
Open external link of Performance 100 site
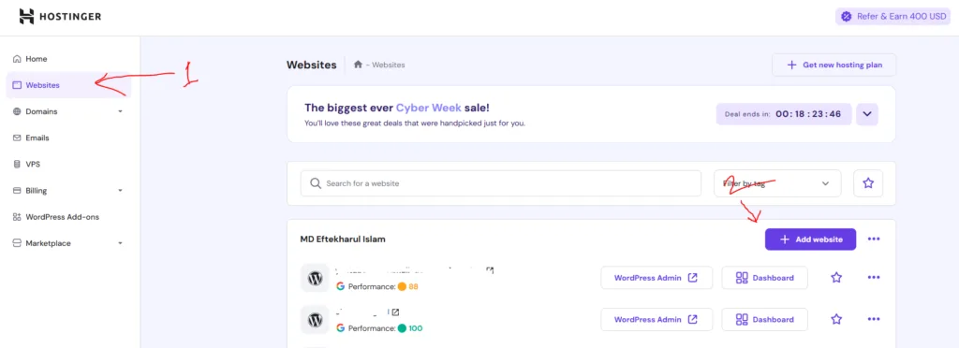point(396,312)
